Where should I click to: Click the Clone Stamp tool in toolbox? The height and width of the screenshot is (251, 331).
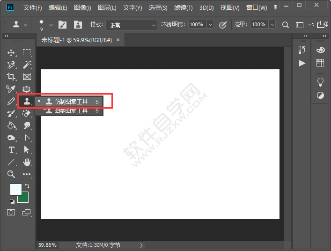27,101
